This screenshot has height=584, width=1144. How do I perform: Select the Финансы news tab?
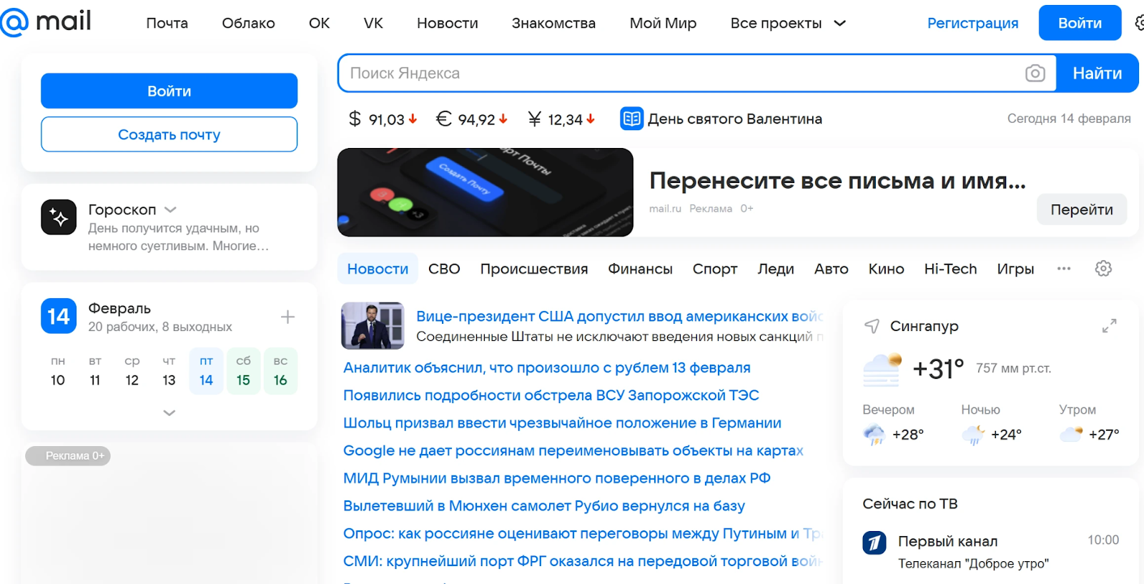pyautogui.click(x=640, y=269)
